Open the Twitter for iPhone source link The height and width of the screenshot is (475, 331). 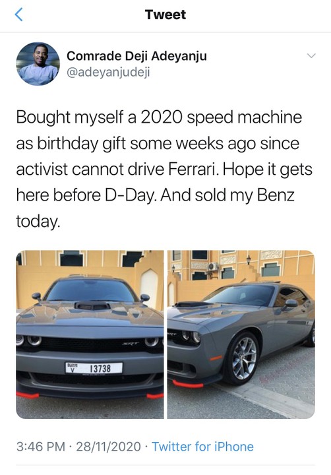(x=202, y=447)
